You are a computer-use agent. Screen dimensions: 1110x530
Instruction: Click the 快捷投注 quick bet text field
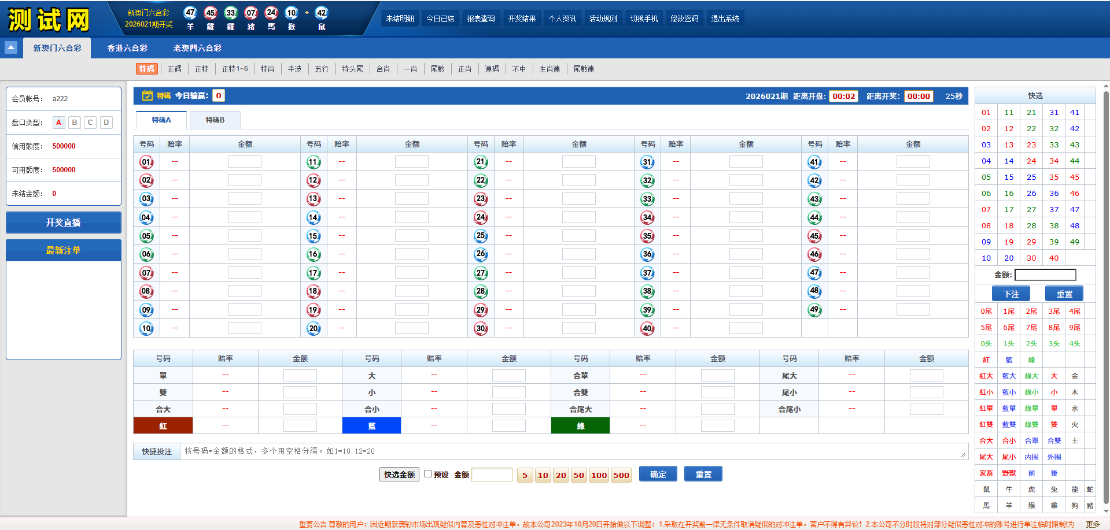pyautogui.click(x=573, y=451)
